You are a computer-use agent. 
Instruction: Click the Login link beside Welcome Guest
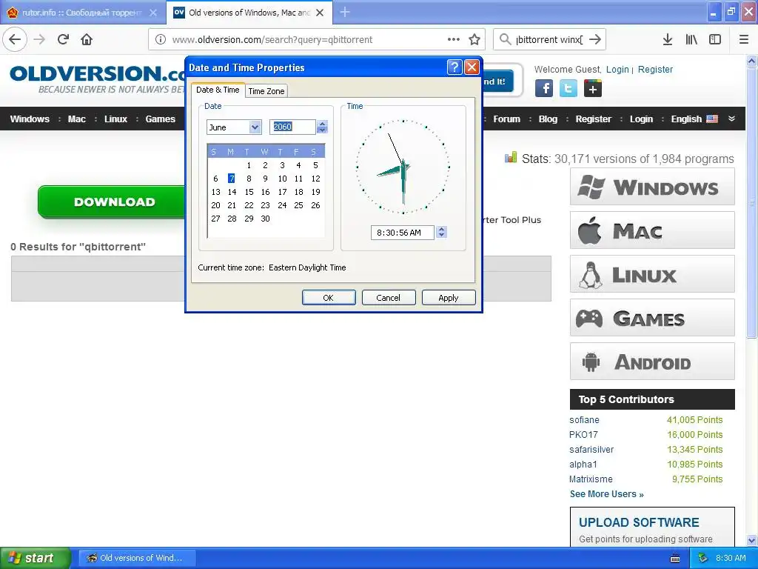617,69
